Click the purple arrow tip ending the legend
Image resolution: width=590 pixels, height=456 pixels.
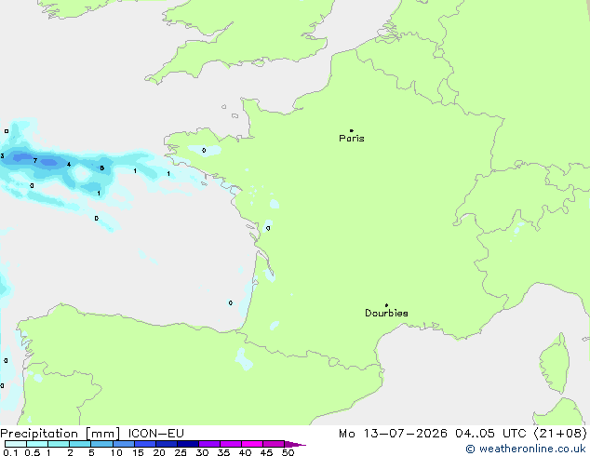pyautogui.click(x=295, y=444)
